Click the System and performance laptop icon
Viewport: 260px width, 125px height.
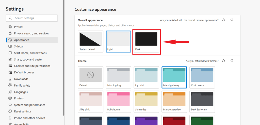(10, 105)
